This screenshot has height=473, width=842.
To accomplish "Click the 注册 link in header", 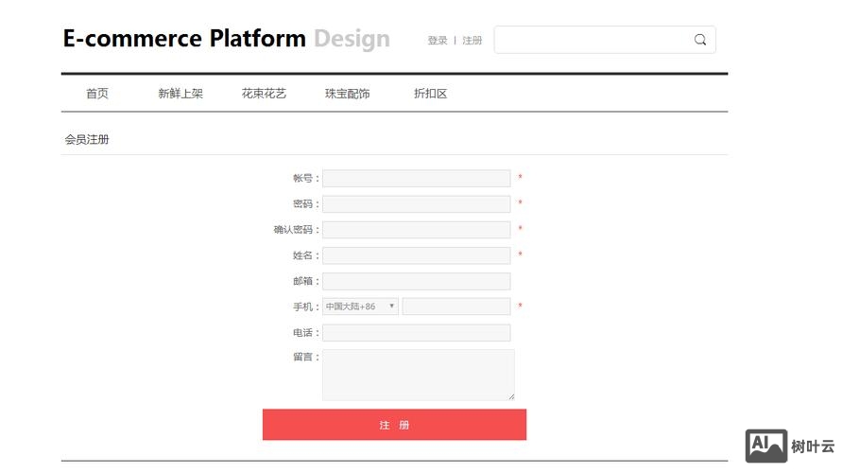I will click(x=472, y=41).
